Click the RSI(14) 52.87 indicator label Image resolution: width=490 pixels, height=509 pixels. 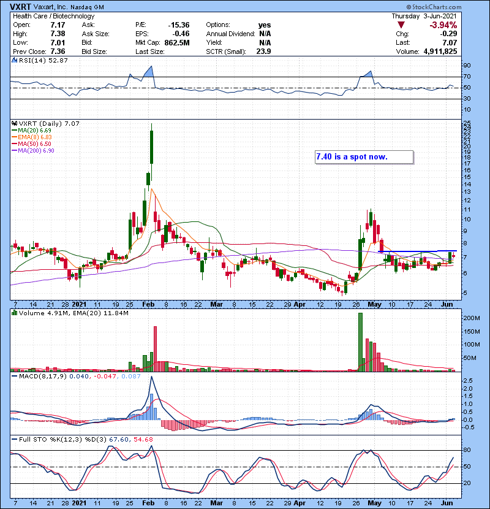(x=43, y=60)
